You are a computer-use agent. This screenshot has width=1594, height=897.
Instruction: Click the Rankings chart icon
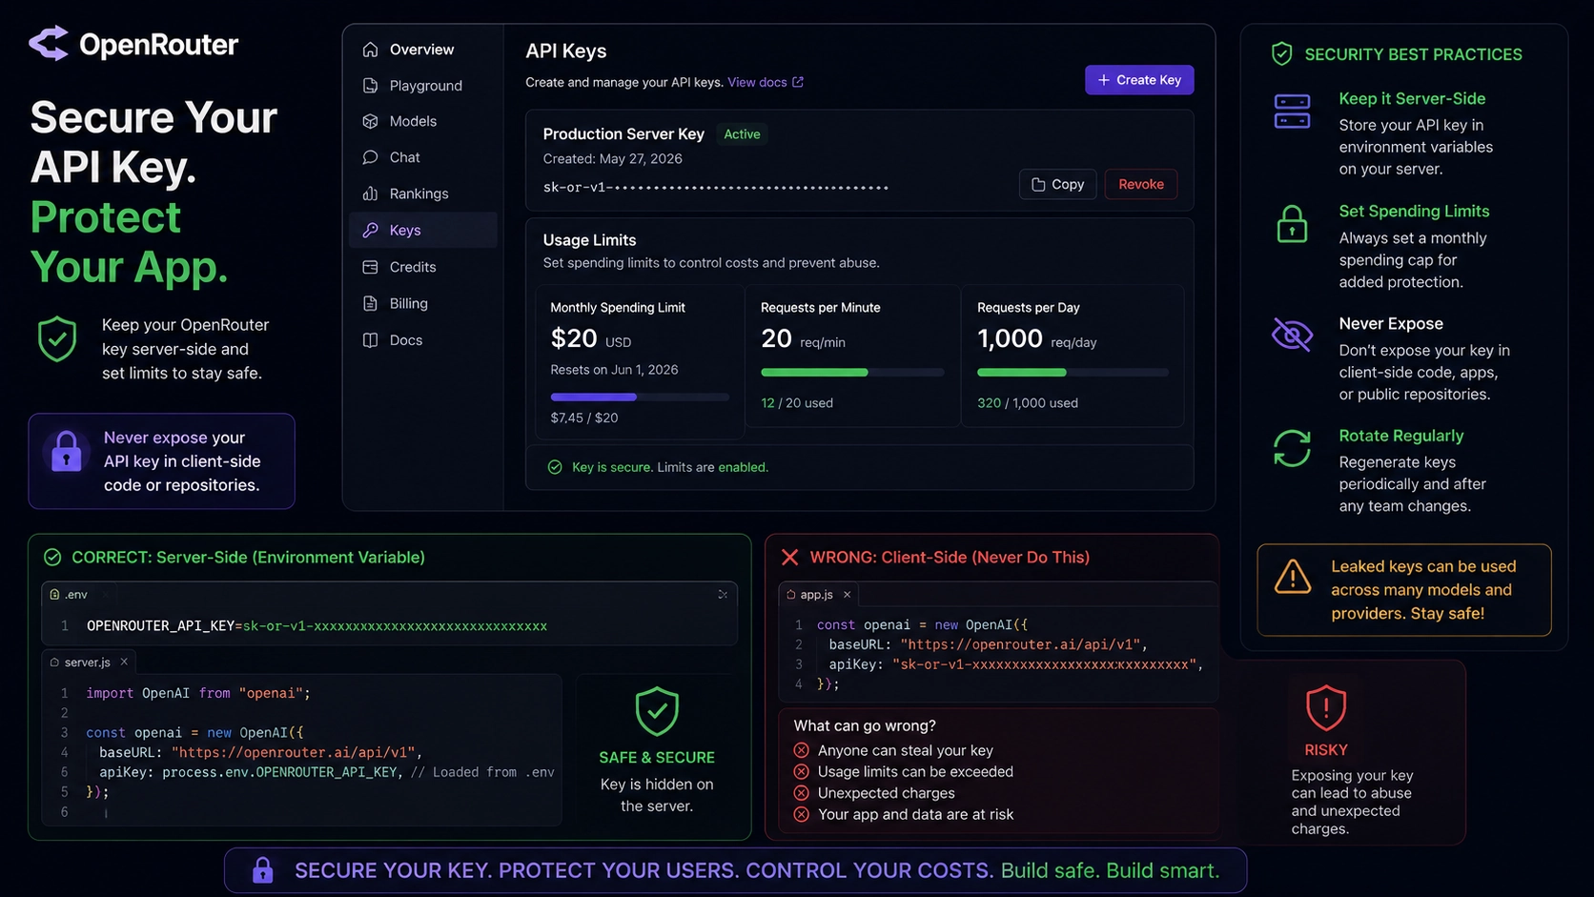pyautogui.click(x=370, y=194)
